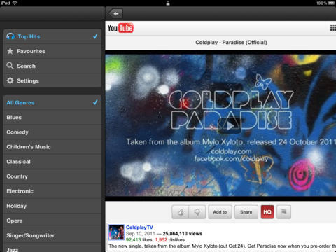This screenshot has width=336, height=252.
Task: Click the star Favourites icon
Action: click(x=10, y=51)
